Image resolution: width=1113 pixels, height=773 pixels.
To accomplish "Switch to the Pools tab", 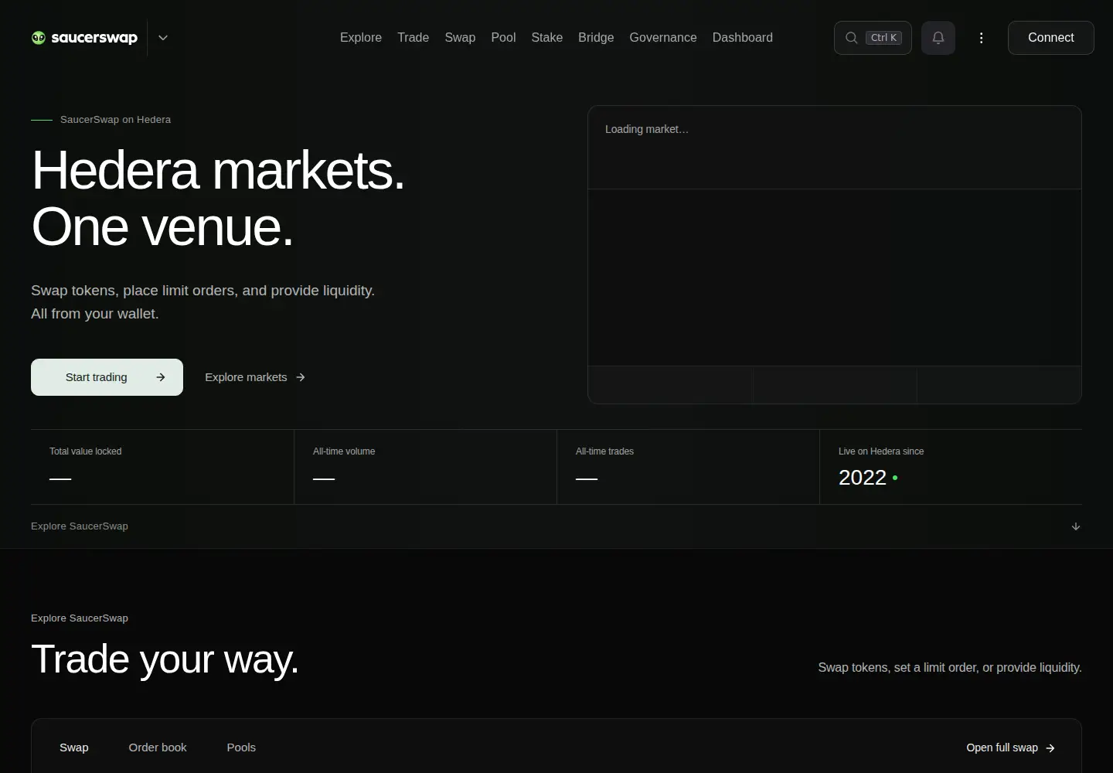I will 241,747.
